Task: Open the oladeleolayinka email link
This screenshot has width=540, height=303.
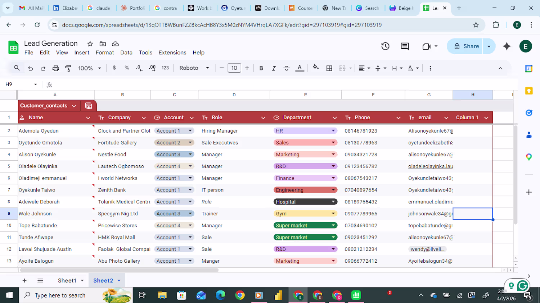Action: (x=430, y=166)
